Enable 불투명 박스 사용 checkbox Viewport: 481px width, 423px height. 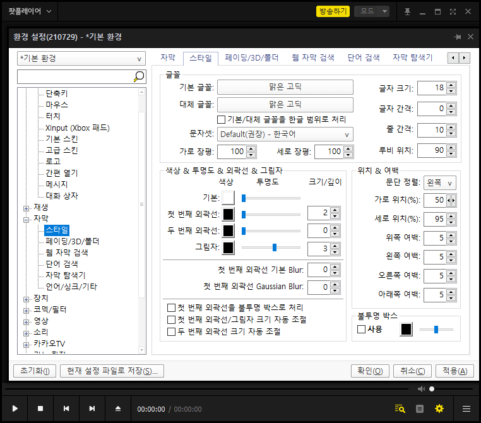(x=361, y=330)
